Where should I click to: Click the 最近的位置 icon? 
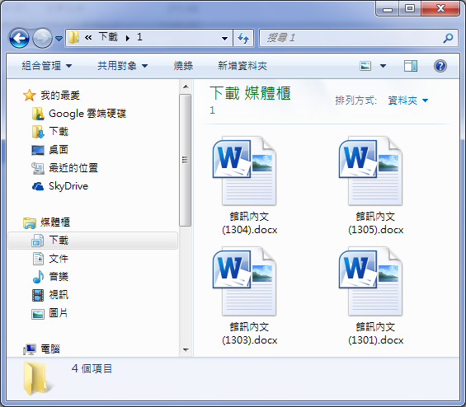point(38,168)
